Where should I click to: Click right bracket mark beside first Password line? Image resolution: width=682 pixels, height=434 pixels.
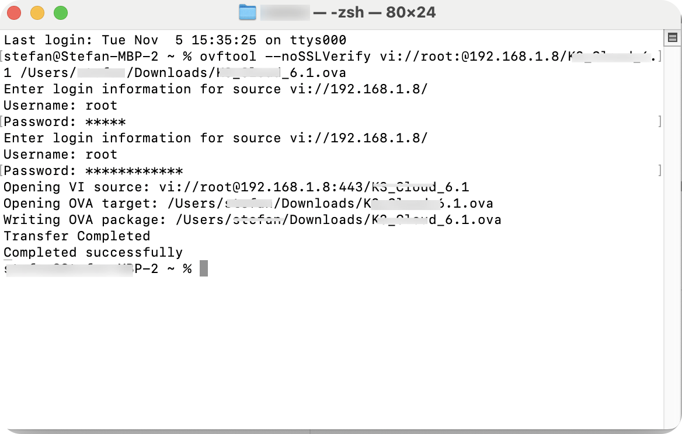pos(660,121)
